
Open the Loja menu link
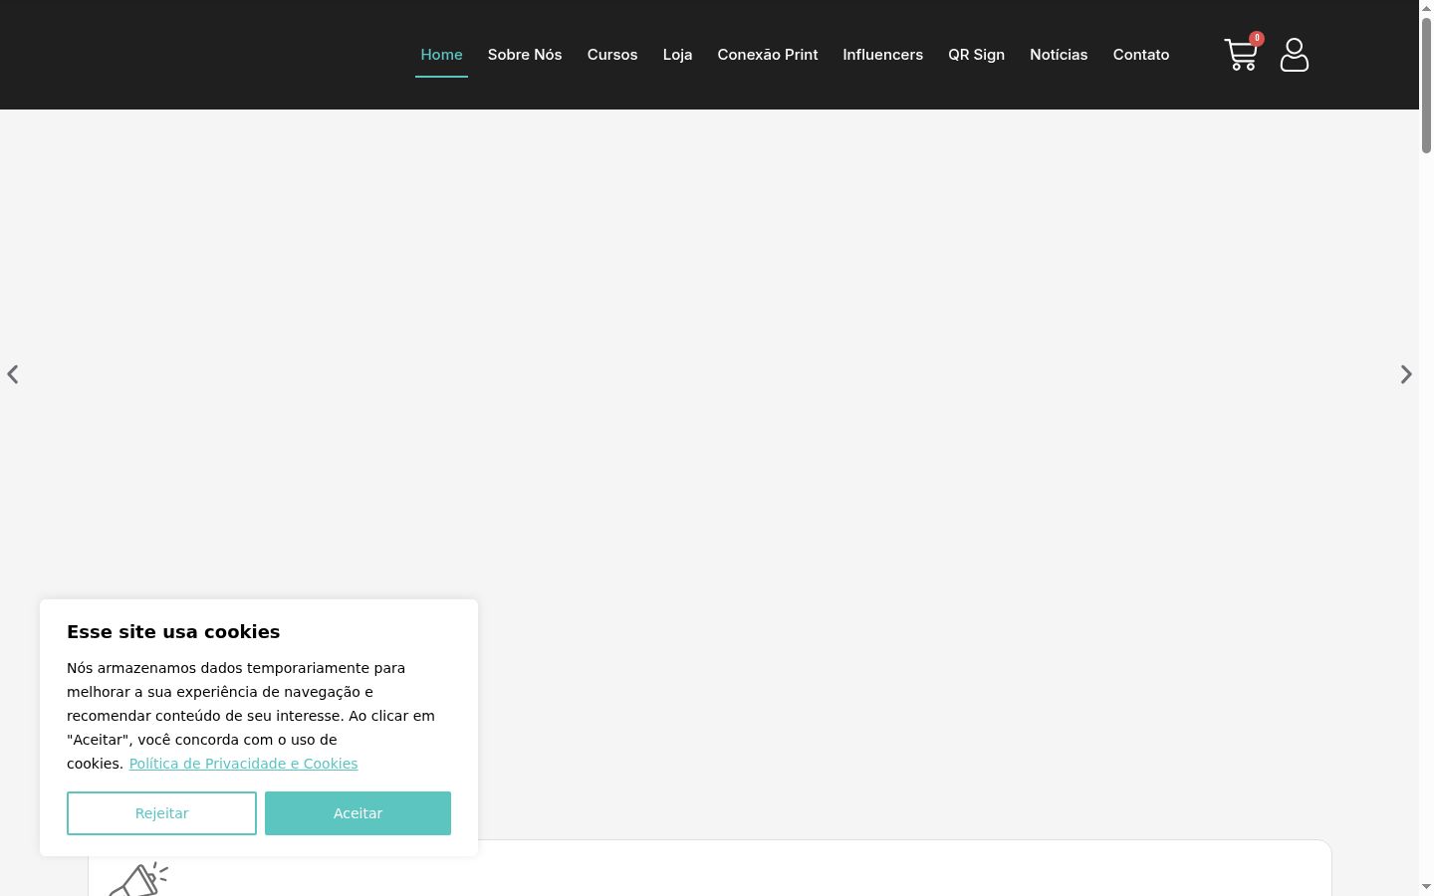click(677, 55)
